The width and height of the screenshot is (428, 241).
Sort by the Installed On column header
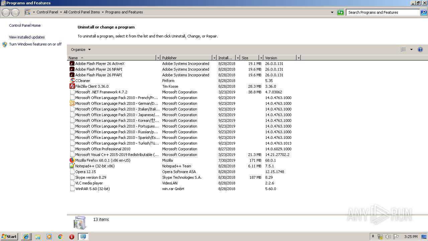click(x=226, y=58)
